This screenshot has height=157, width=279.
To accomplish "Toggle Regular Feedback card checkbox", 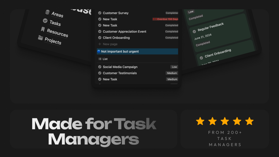I will (194, 31).
